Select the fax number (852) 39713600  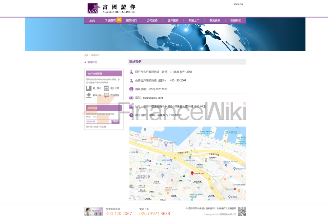click(158, 89)
